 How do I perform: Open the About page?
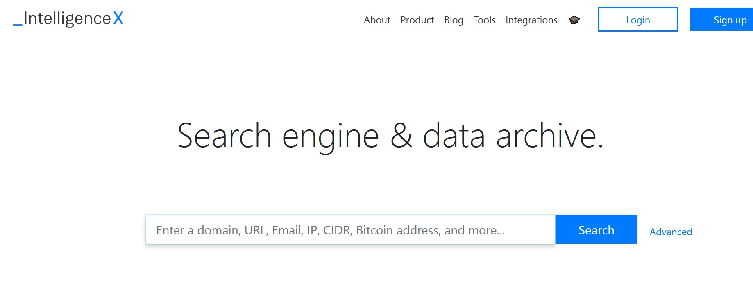(x=377, y=20)
